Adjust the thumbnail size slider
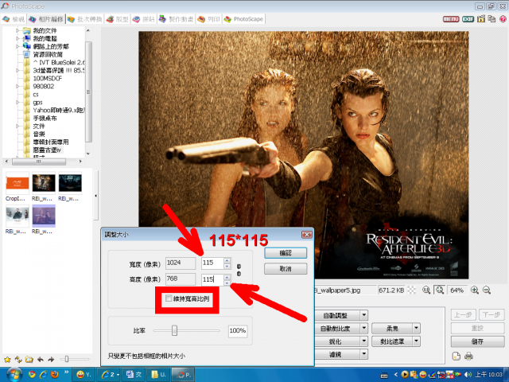 67,359
